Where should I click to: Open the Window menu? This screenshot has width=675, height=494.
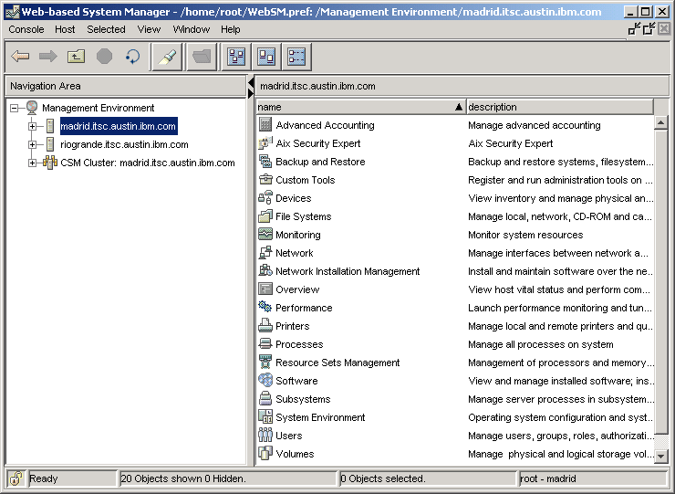192,29
